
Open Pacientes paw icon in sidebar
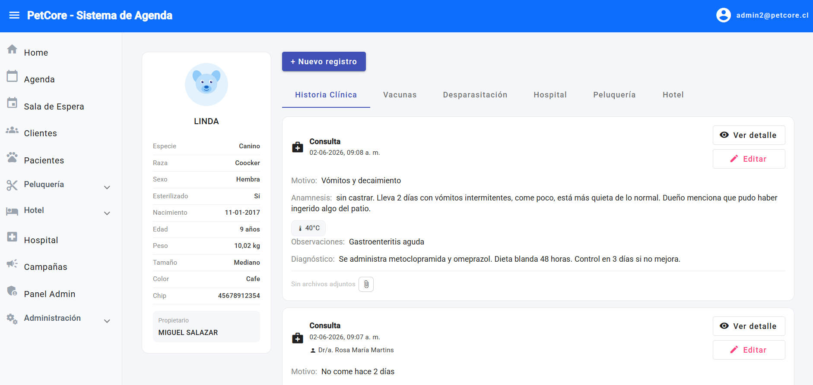coord(12,157)
